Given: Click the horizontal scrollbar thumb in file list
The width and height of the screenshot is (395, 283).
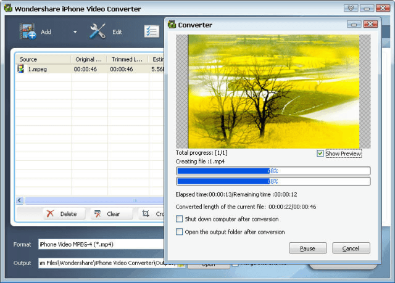Looking at the screenshot, I should [x=94, y=200].
